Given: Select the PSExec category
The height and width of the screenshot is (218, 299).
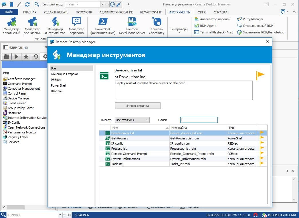Looking at the screenshot, I should tap(72, 80).
